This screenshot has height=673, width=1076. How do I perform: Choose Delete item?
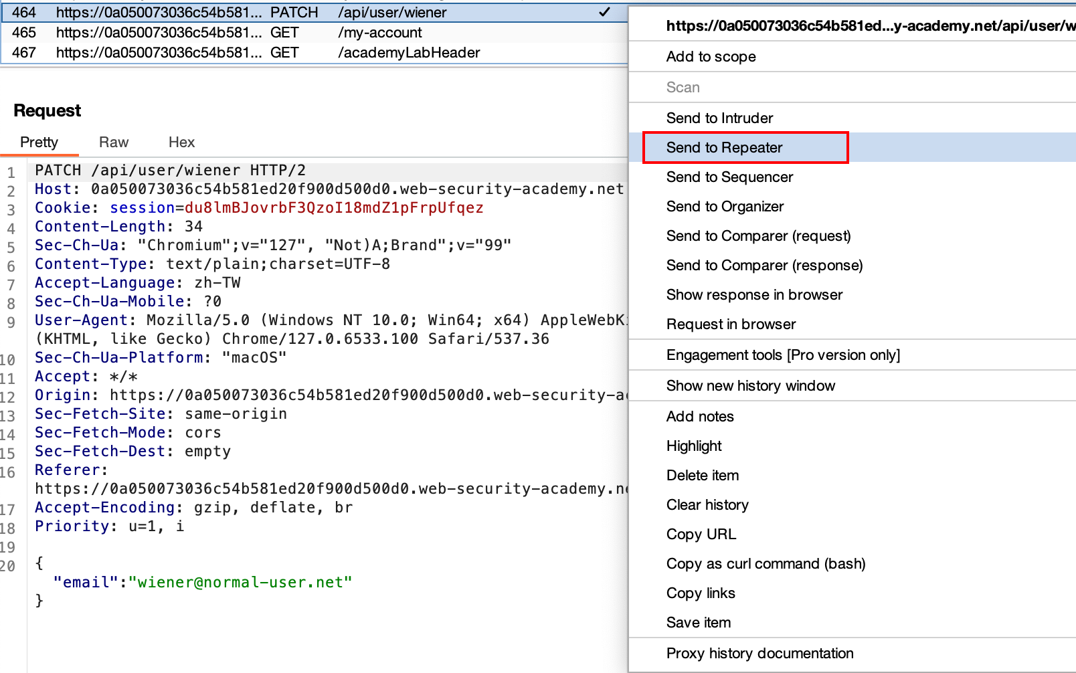(853, 475)
